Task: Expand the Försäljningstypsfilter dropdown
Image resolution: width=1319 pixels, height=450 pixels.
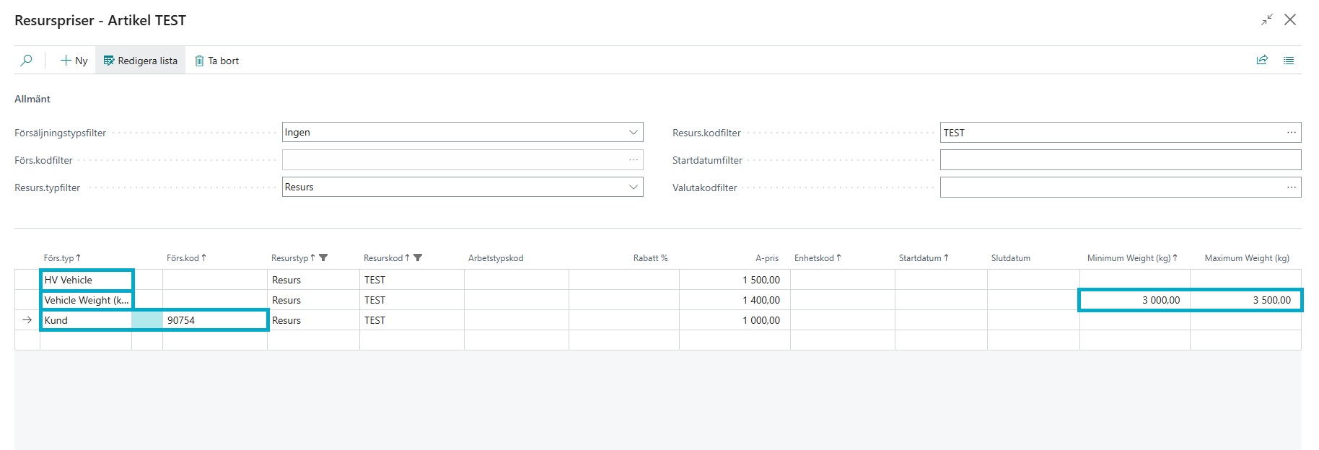Action: (633, 133)
